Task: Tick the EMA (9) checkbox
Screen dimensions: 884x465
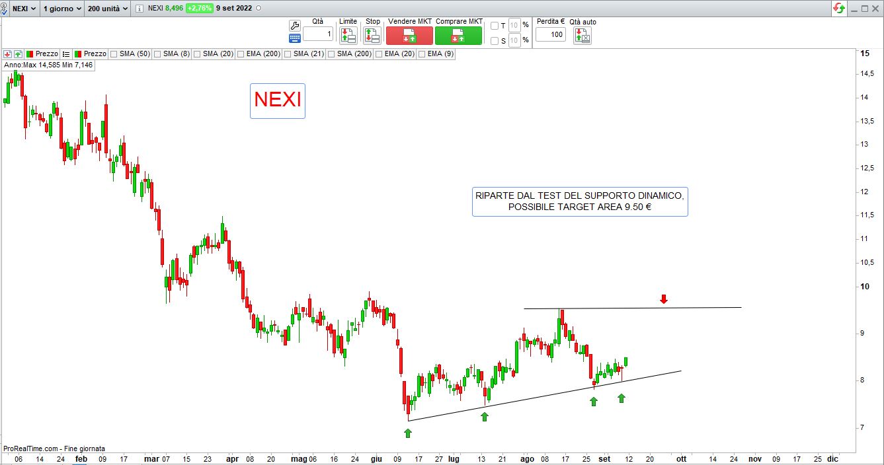Action: pyautogui.click(x=422, y=54)
